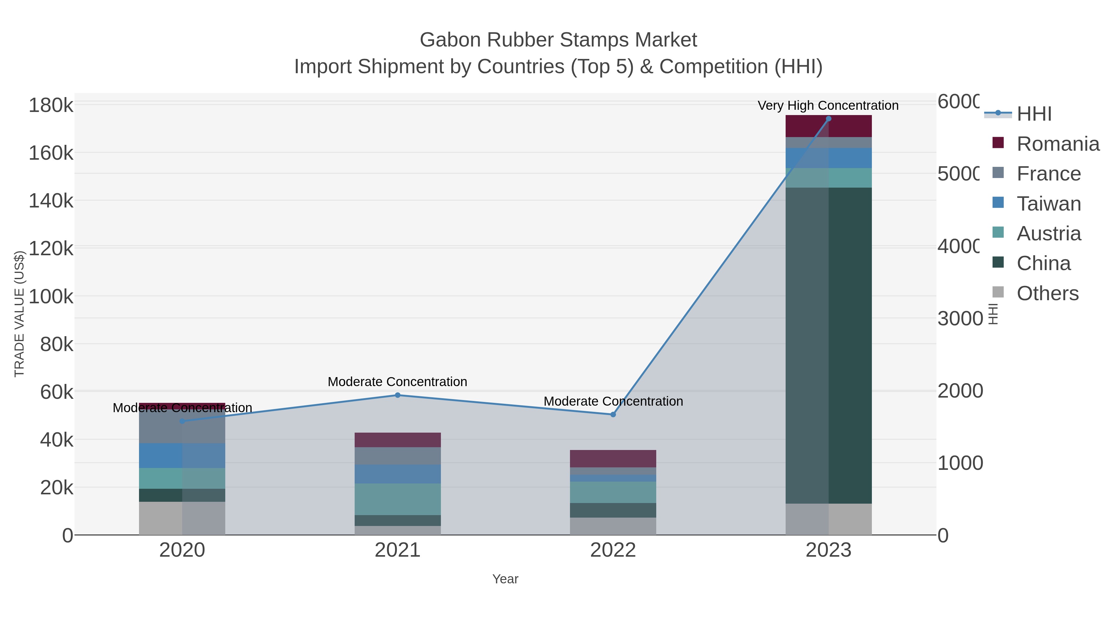Select the Taiwan segment in the 2021 bar

tap(398, 474)
